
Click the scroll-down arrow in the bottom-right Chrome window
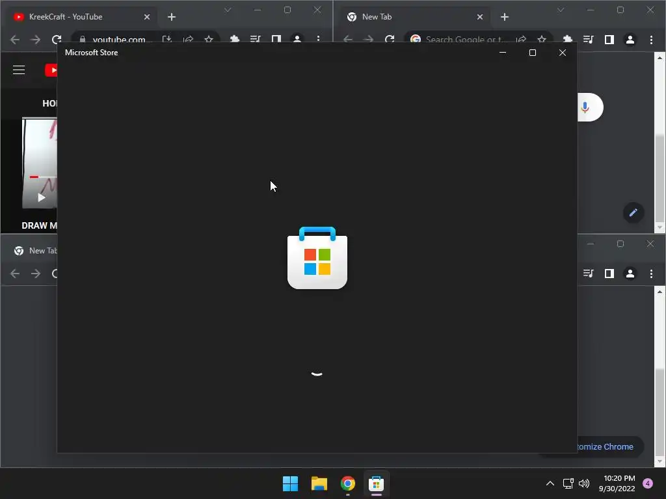(x=659, y=461)
